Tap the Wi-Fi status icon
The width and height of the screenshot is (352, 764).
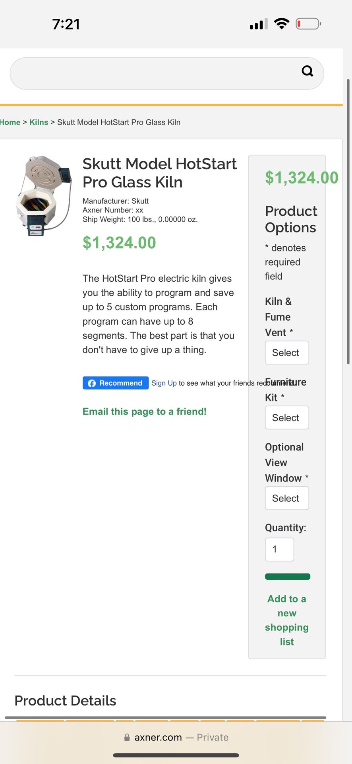pyautogui.click(x=282, y=24)
